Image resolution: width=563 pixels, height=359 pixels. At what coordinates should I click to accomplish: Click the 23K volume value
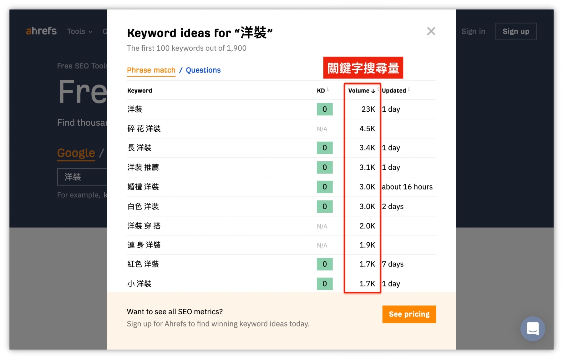pyautogui.click(x=368, y=109)
